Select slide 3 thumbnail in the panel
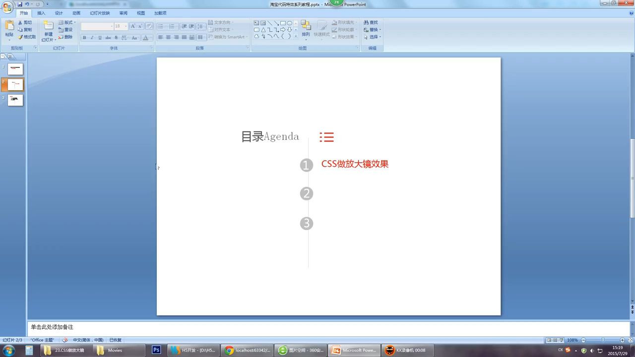Viewport: 635px width, 357px height. pos(15,100)
